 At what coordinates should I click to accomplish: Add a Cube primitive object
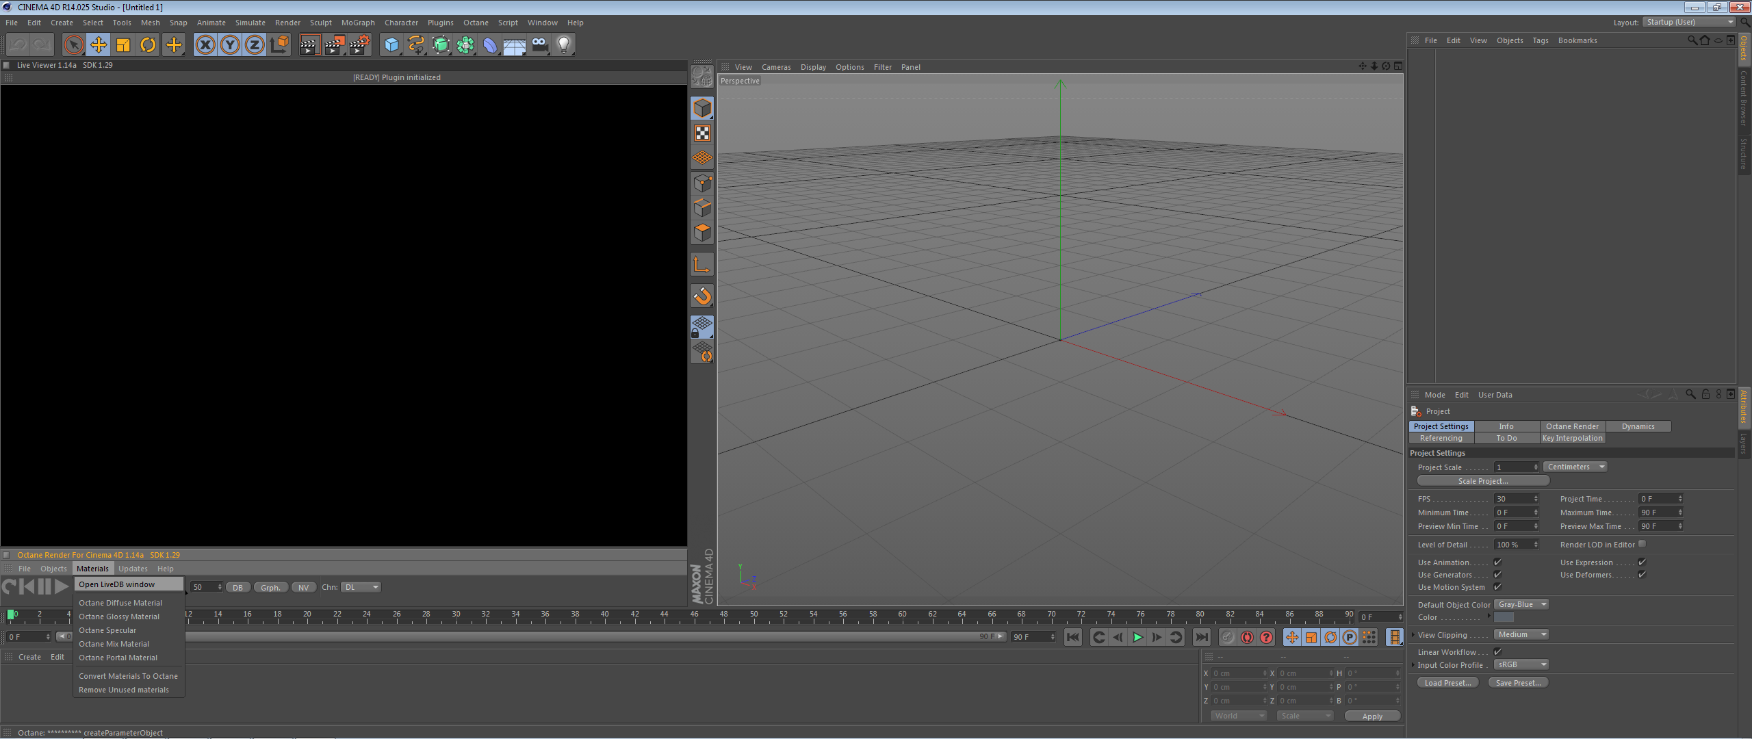391,45
